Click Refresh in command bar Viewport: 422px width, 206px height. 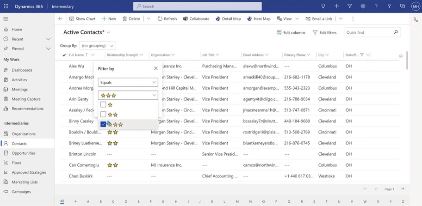pyautogui.click(x=167, y=19)
